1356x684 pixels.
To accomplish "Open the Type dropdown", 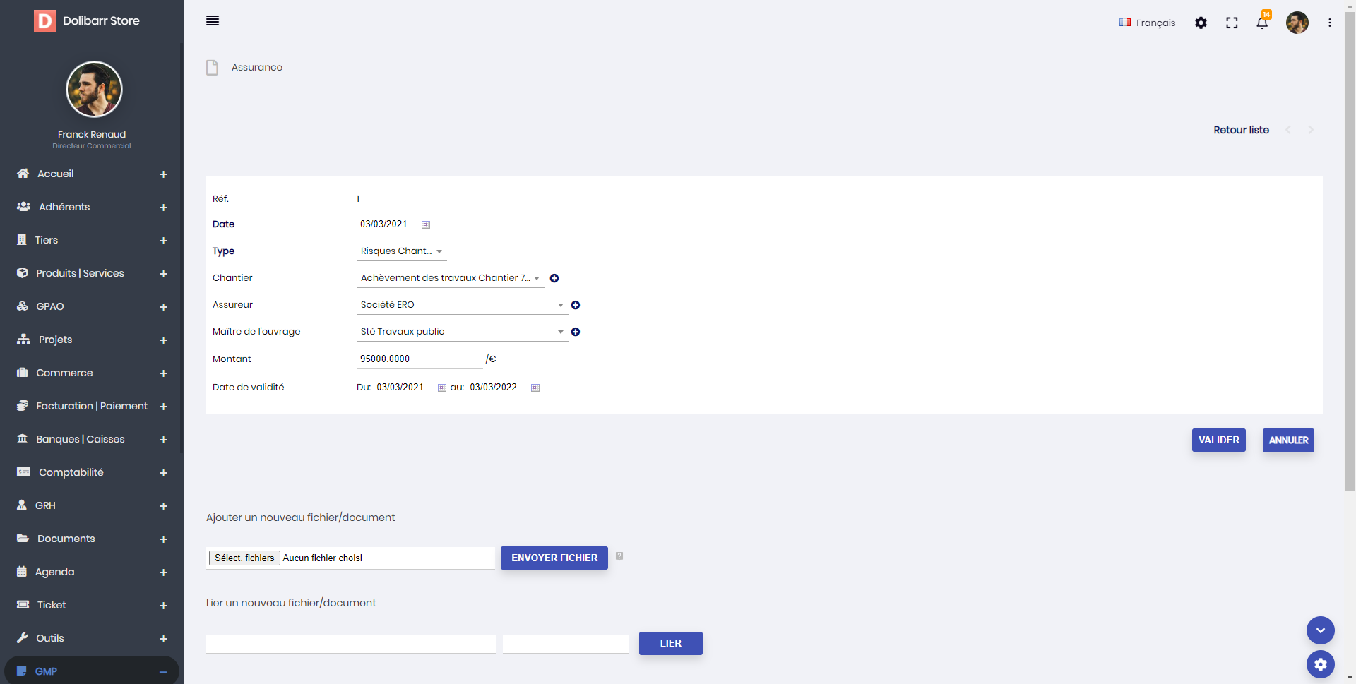I will tap(402, 251).
